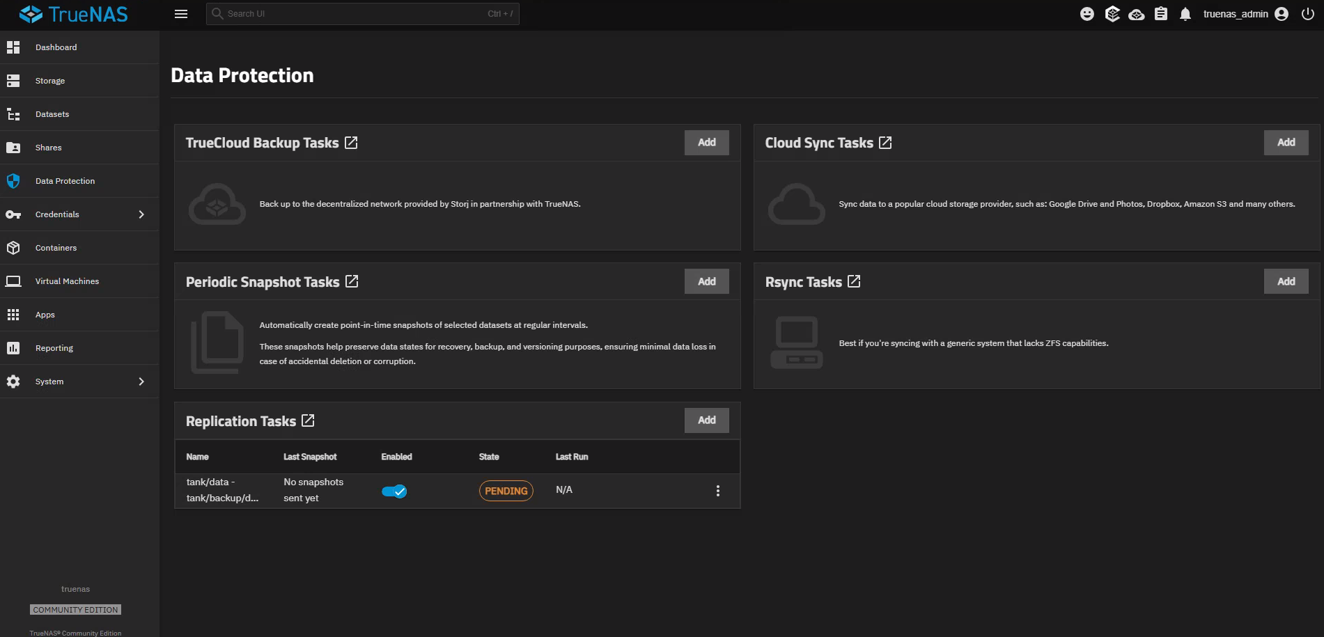
Task: Toggle Enabled switch for tank/data replication task
Action: [x=394, y=491]
